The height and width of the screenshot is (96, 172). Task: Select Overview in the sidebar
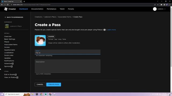tap(8, 37)
